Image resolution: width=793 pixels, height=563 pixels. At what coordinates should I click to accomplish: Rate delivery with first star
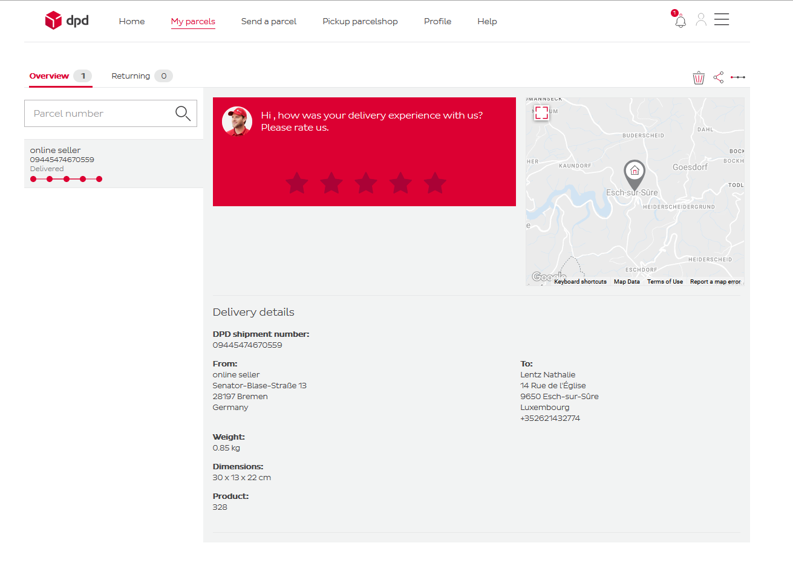(x=297, y=183)
